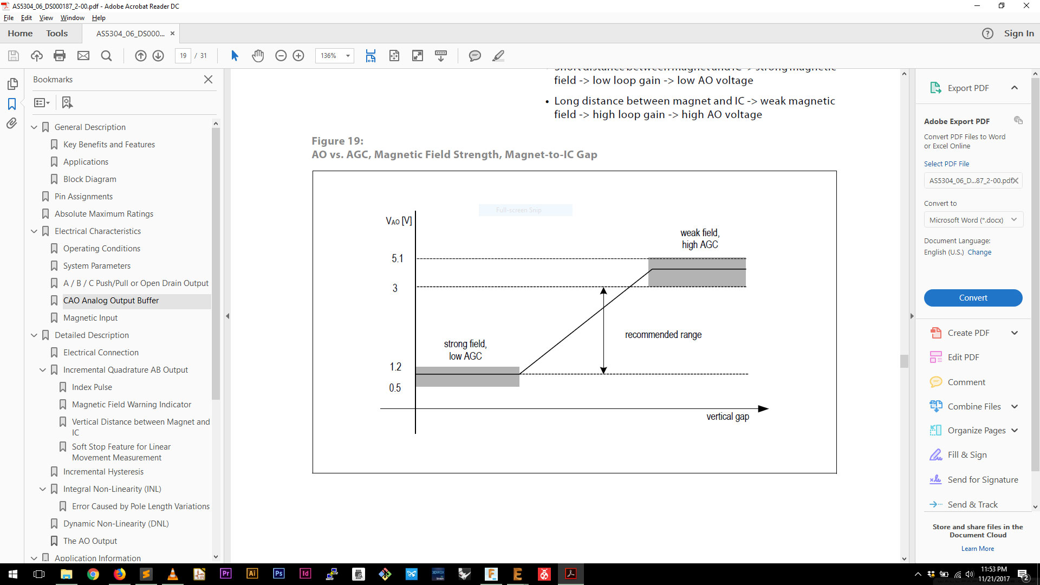Toggle the Bookmarks panel icon
This screenshot has height=585, width=1040.
click(x=12, y=104)
